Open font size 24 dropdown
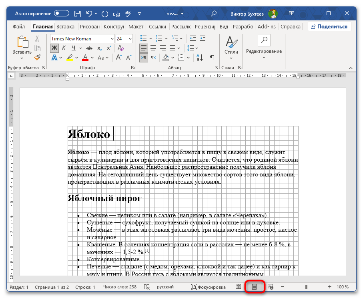 (130, 39)
